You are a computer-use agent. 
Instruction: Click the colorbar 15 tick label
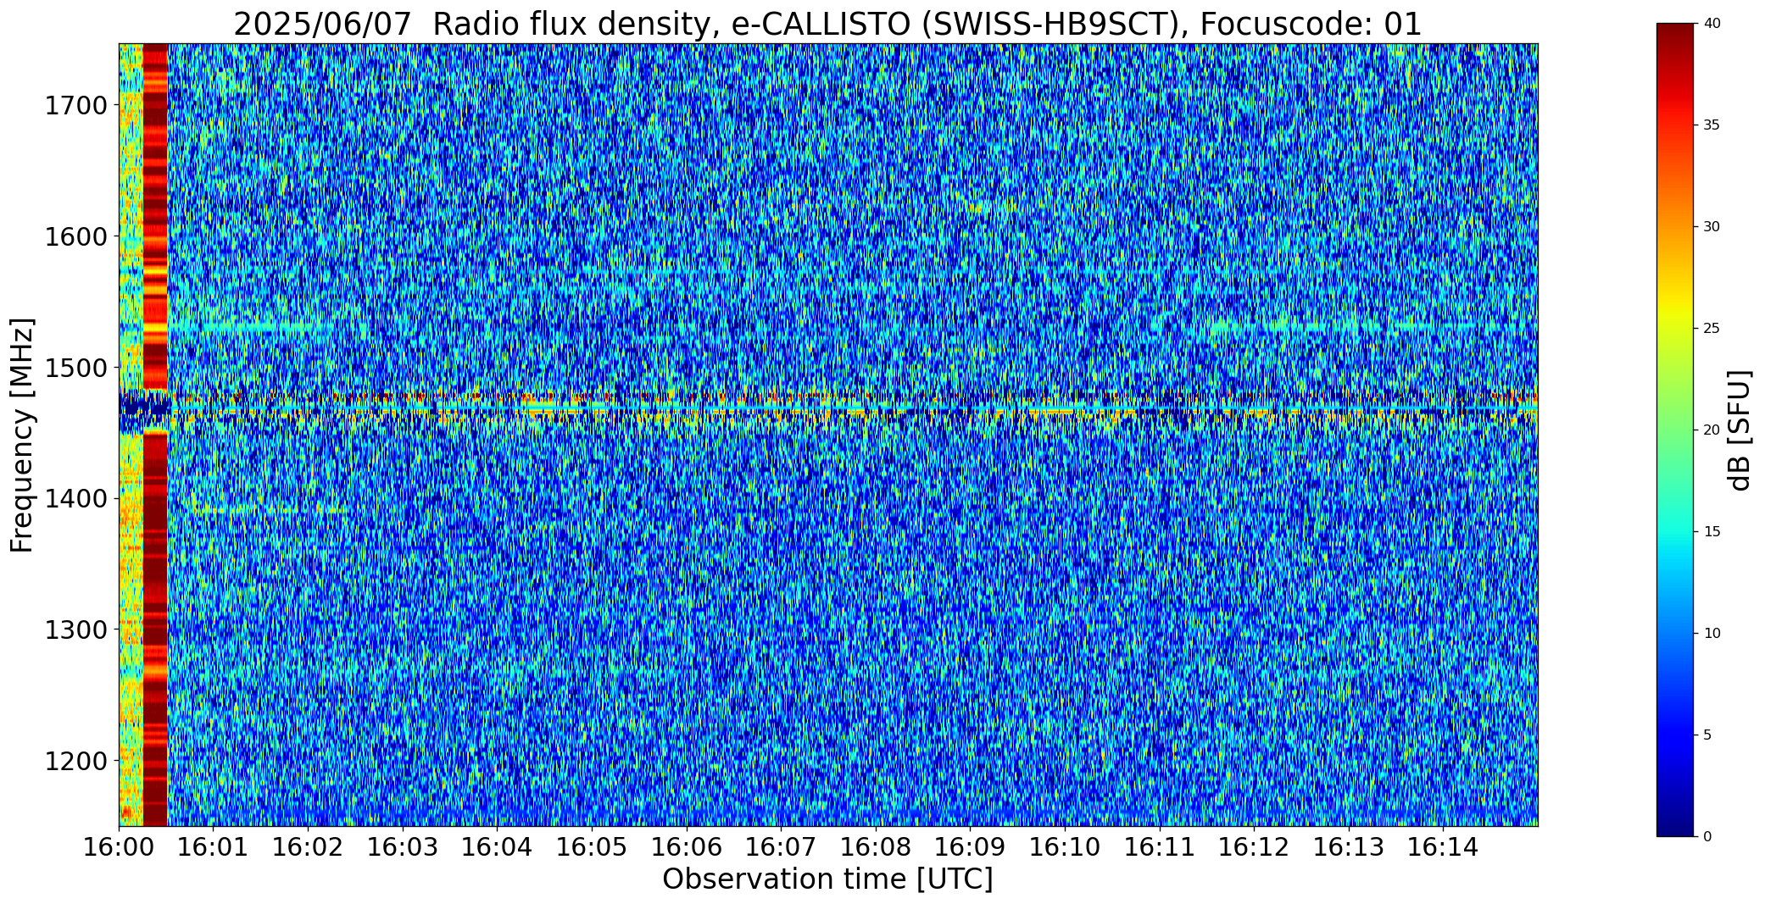[x=1712, y=532]
